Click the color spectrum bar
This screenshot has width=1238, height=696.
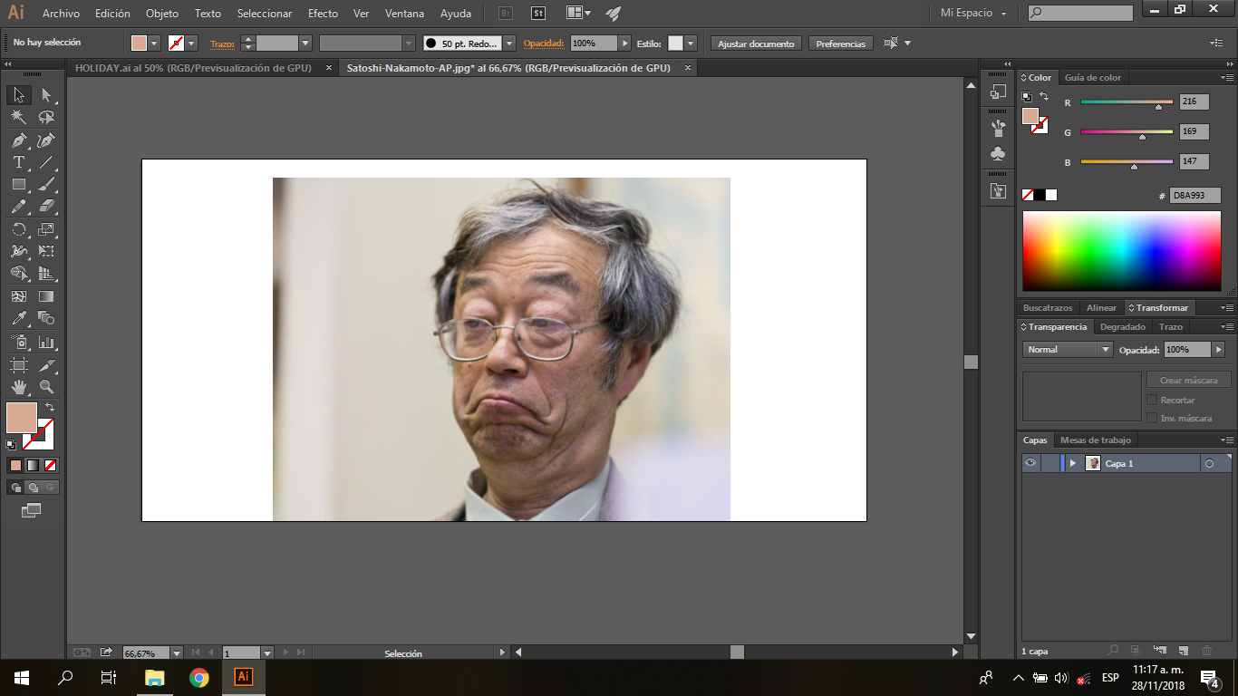click(x=1121, y=251)
